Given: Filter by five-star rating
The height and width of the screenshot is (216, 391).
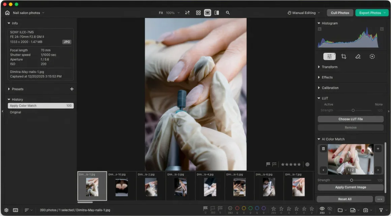Looking at the screenshot, I should pyautogui.click(x=312, y=209).
